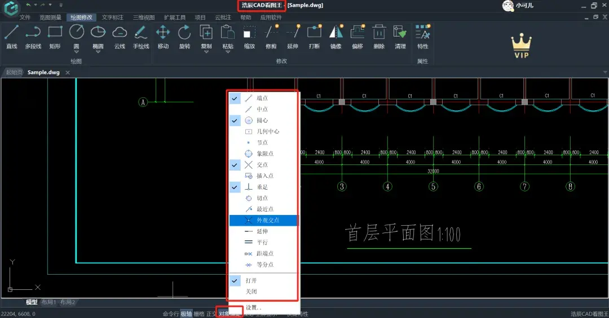Screen dimensions: 609x318
Task: Activate the 延伸 extend tool in ribbon
Action: click(x=293, y=37)
